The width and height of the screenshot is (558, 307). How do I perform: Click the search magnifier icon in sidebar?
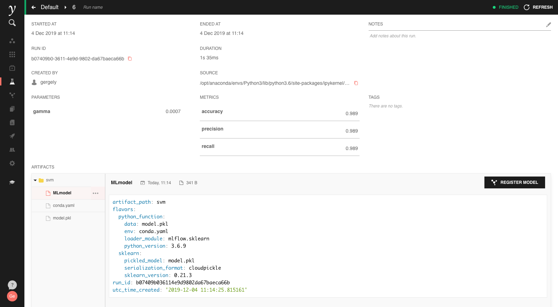(12, 23)
